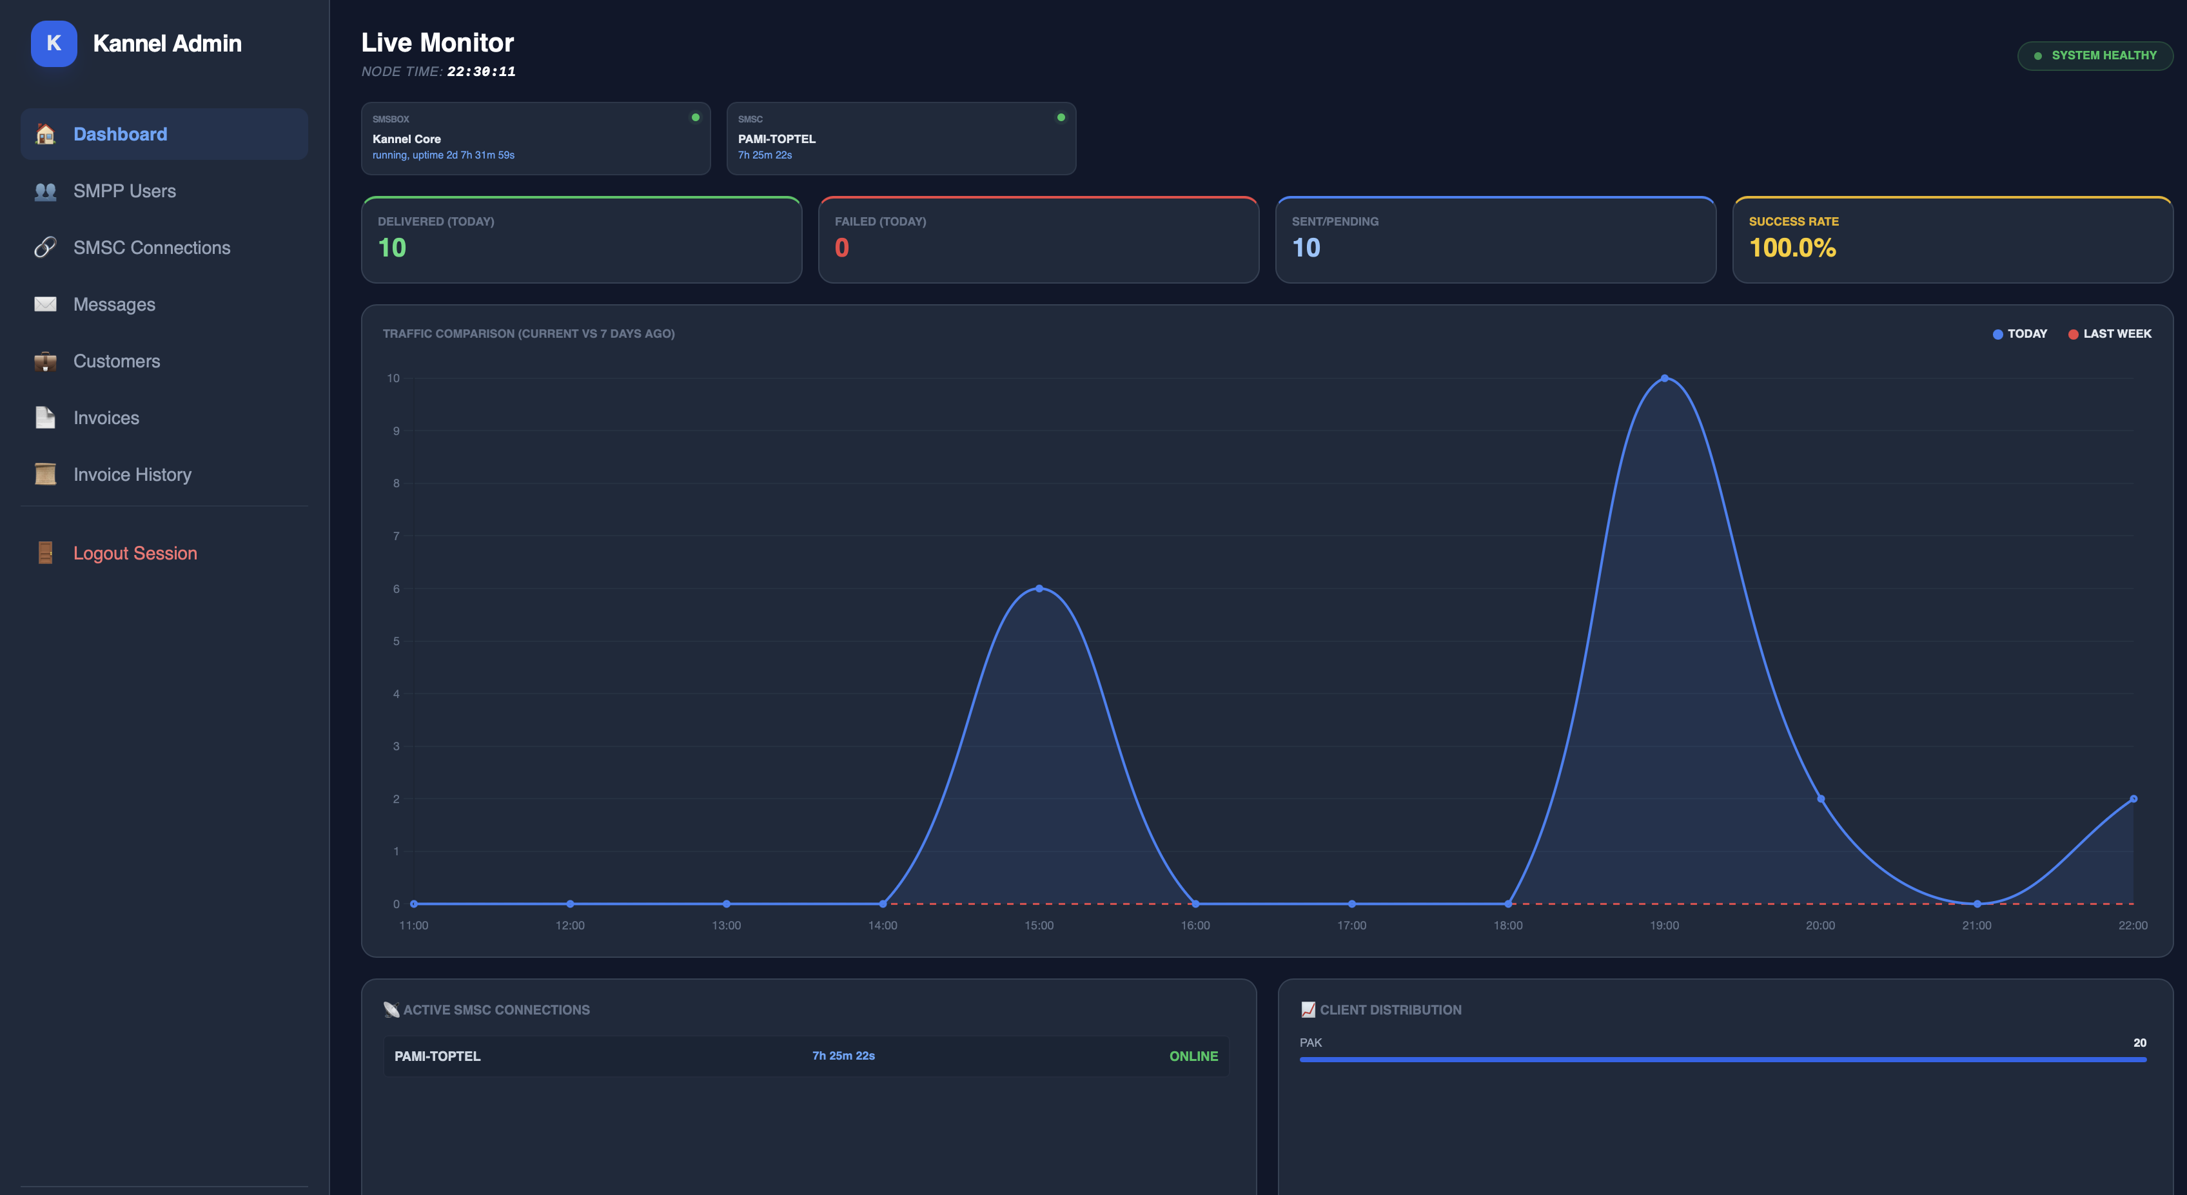Click the Invoices document icon
Screen dimensions: 2187x1195
click(x=45, y=418)
